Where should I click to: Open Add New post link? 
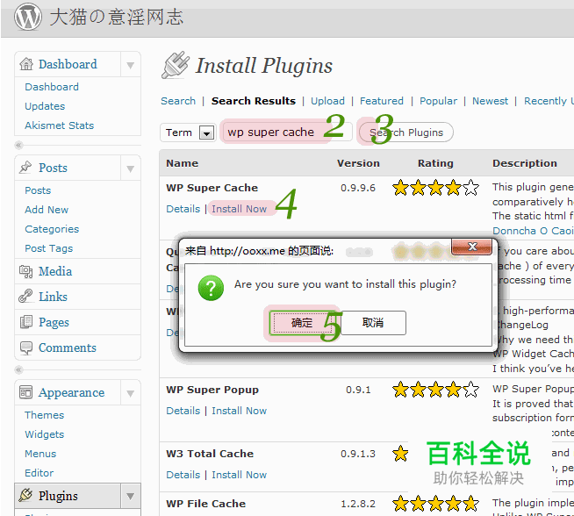[x=47, y=210]
